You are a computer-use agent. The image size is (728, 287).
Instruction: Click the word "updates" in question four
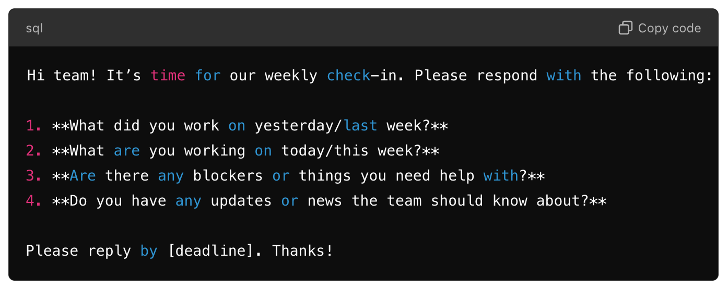241,201
